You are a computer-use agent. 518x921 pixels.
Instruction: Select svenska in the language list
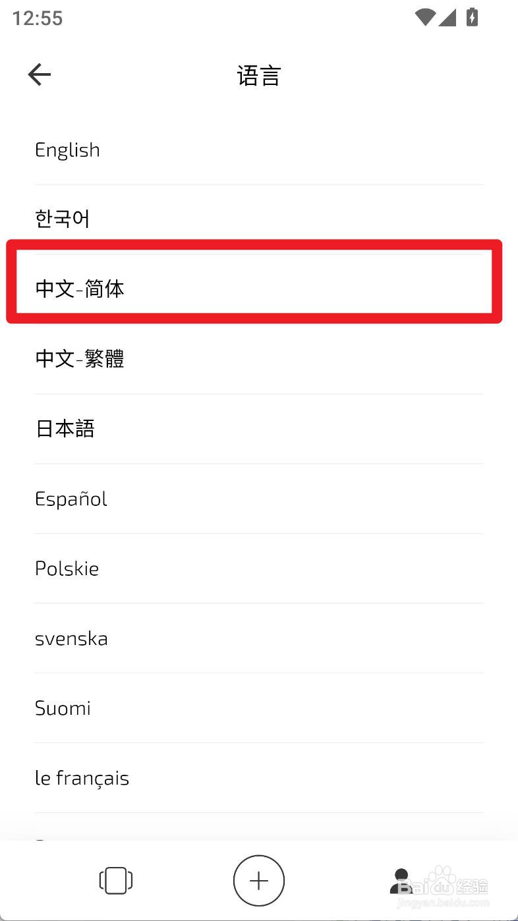[71, 638]
